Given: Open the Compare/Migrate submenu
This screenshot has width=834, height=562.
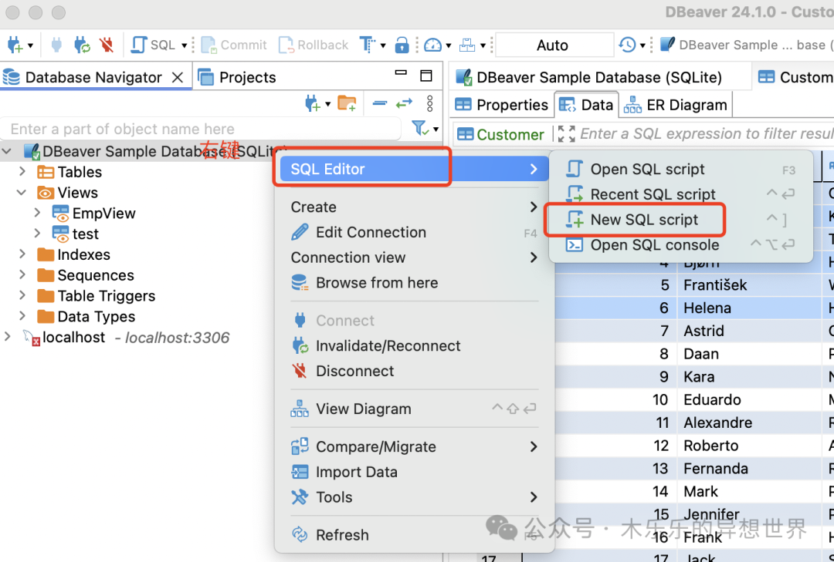Looking at the screenshot, I should pos(415,446).
